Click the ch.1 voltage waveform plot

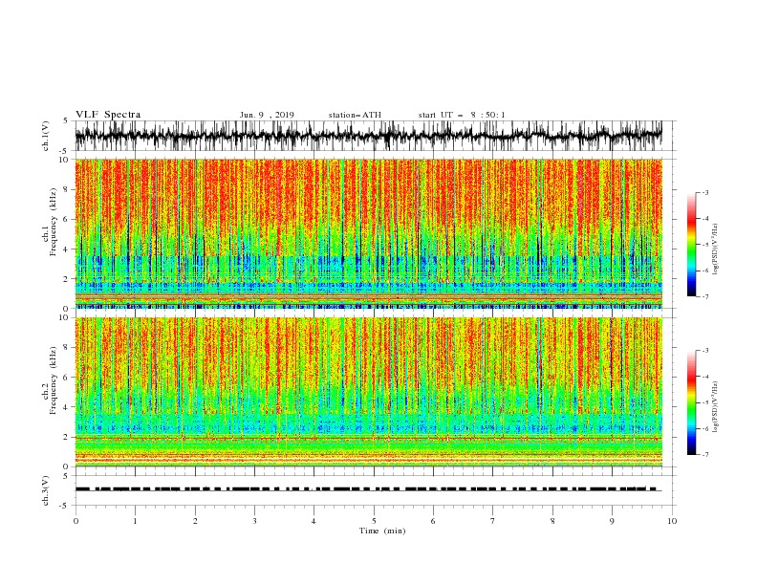[x=368, y=136]
